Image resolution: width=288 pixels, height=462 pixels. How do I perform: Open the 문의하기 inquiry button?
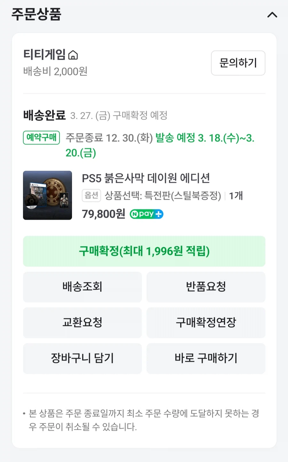[238, 63]
